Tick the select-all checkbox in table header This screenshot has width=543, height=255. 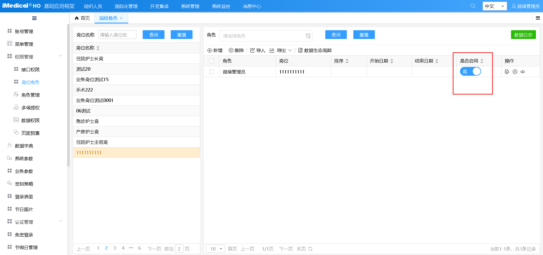tap(211, 61)
